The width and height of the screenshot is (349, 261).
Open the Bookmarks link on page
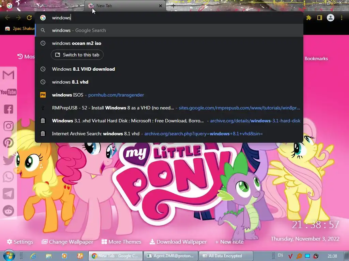316,58
